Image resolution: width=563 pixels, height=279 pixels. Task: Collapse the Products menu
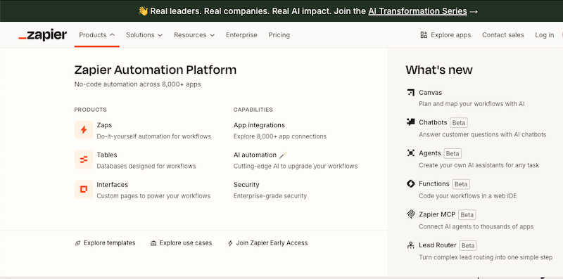[x=97, y=34]
